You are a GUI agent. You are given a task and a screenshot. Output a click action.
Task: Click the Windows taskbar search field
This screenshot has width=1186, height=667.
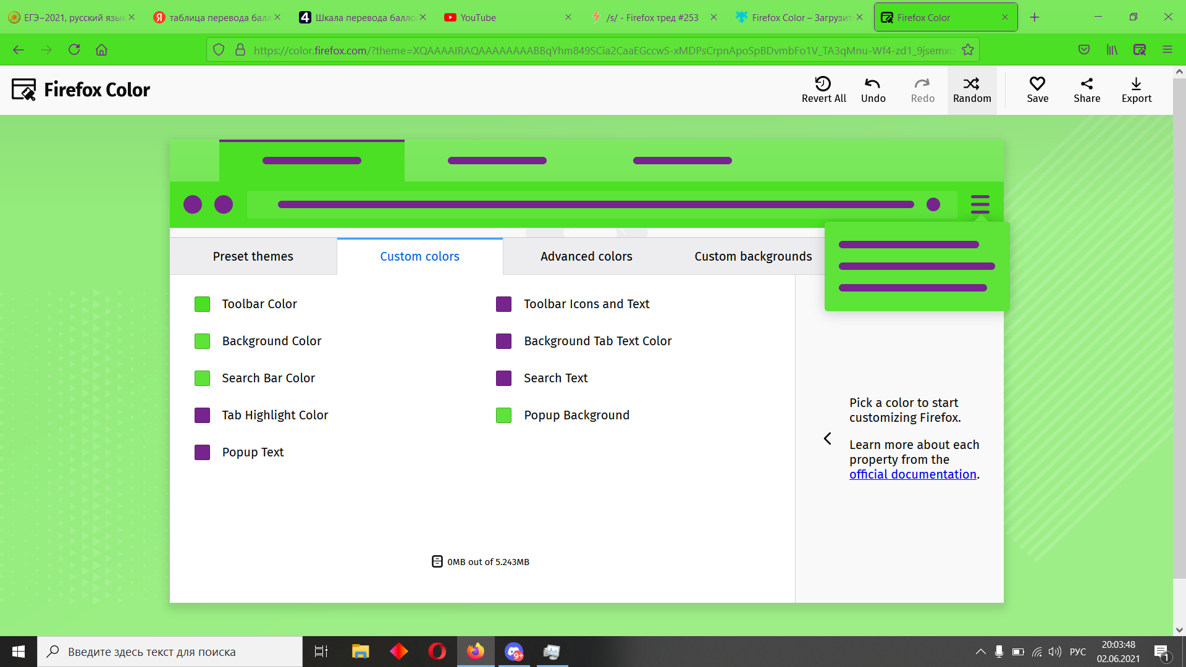click(x=170, y=652)
